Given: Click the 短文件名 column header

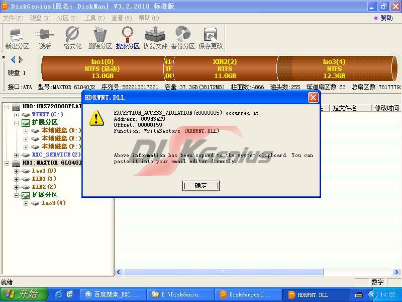Looking at the screenshot, I should click(350, 108).
